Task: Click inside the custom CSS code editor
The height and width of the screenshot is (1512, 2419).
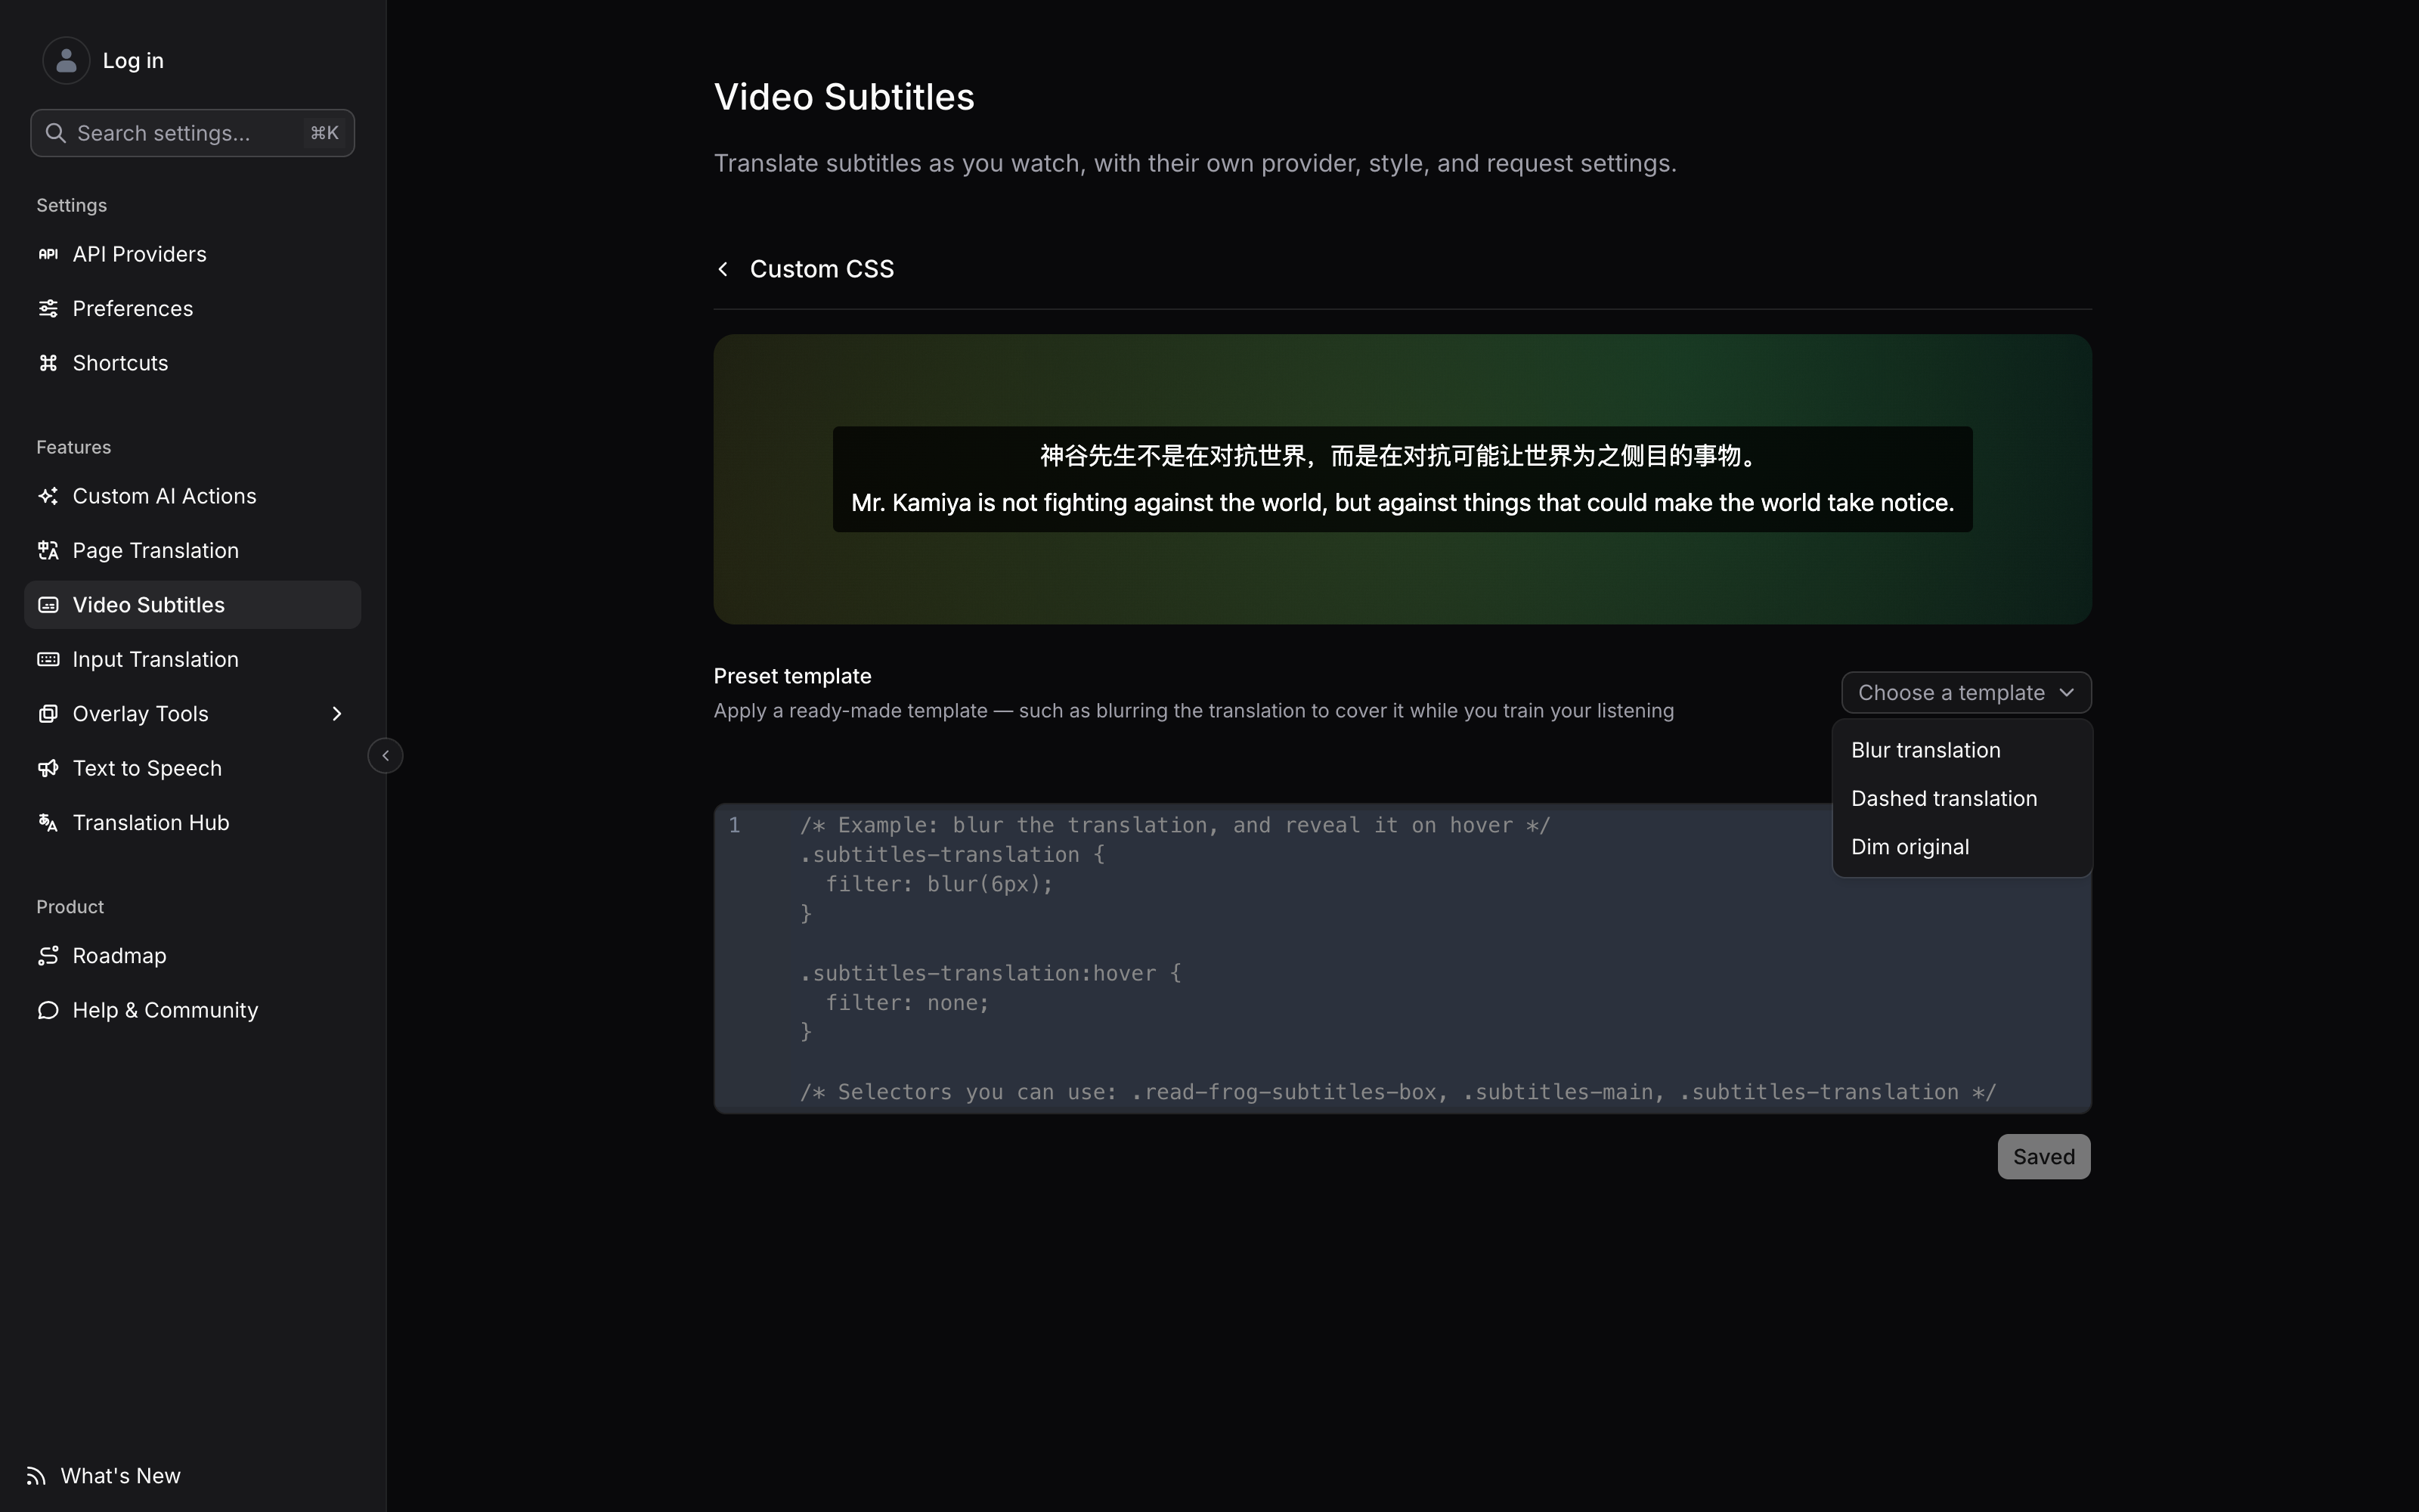Action: tap(1402, 958)
